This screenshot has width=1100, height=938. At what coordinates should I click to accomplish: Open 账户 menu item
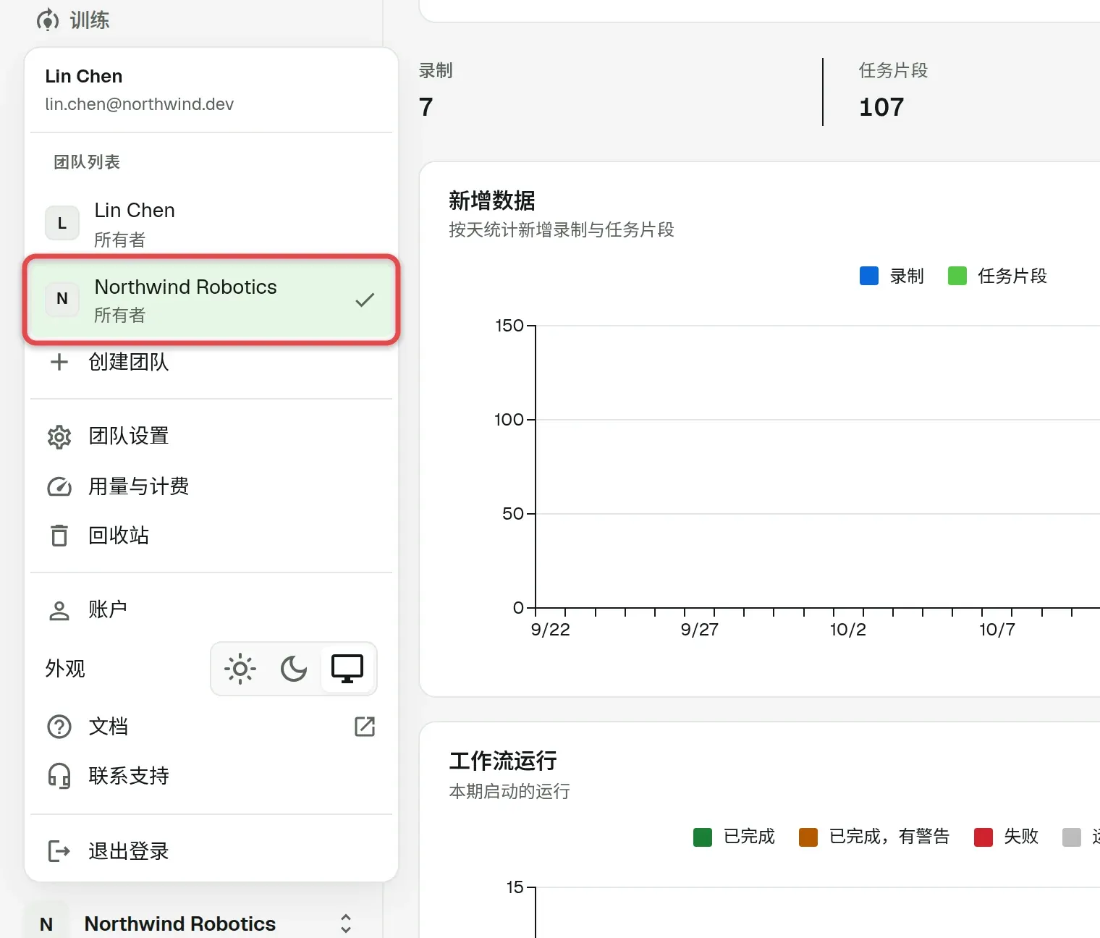[211, 610]
